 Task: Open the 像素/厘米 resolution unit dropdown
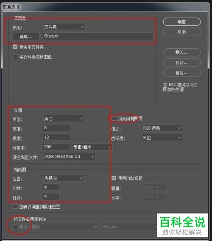pos(92,147)
